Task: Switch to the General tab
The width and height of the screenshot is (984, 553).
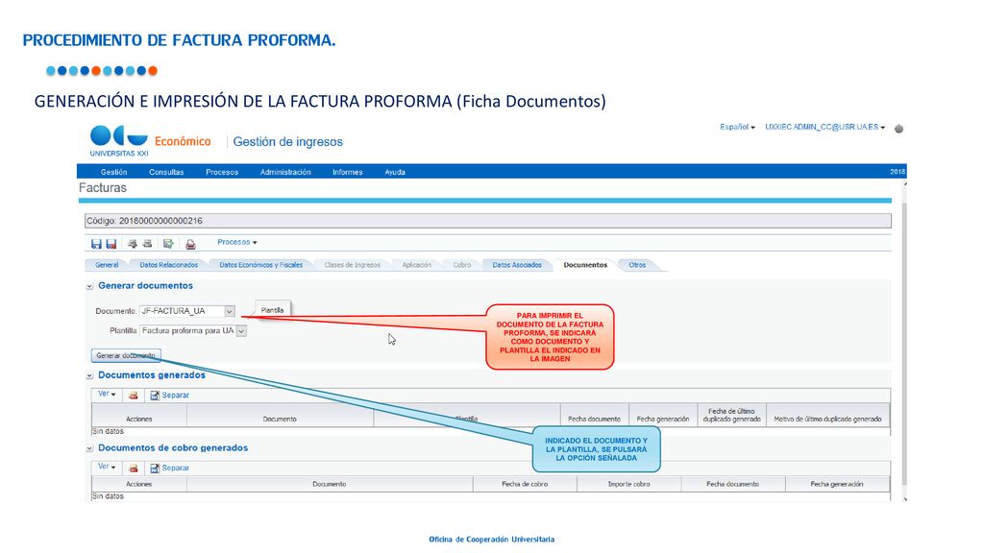Action: point(107,265)
